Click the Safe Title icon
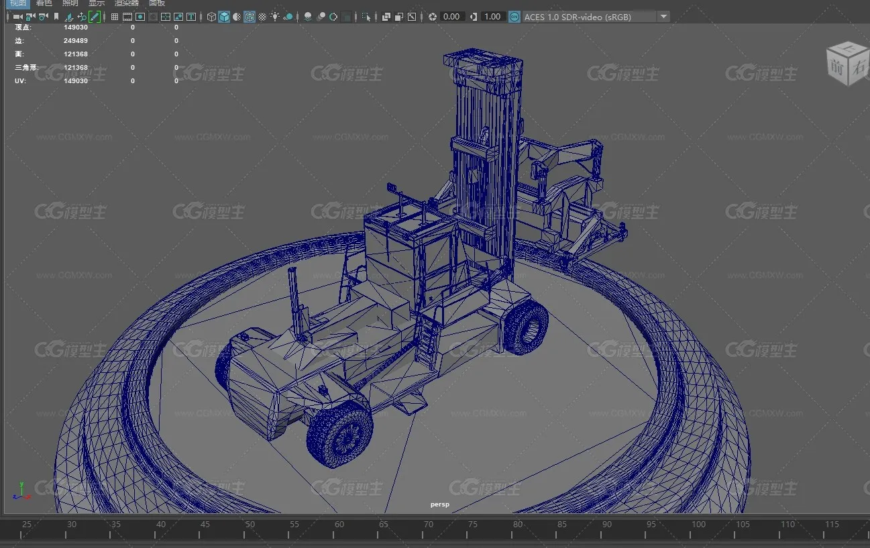 (x=192, y=17)
